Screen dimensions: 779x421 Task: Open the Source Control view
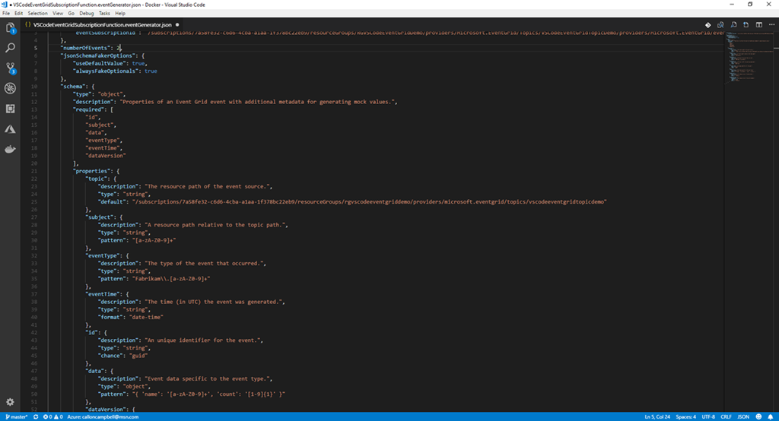click(x=11, y=68)
